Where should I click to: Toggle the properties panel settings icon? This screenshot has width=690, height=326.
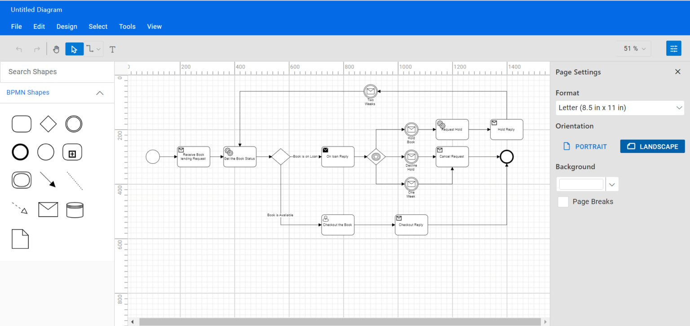(673, 49)
